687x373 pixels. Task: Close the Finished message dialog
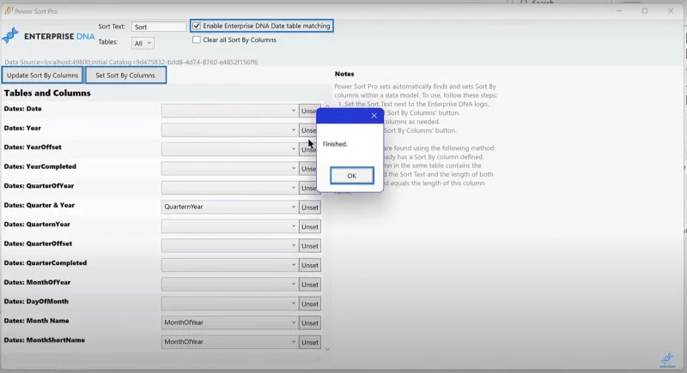click(374, 116)
